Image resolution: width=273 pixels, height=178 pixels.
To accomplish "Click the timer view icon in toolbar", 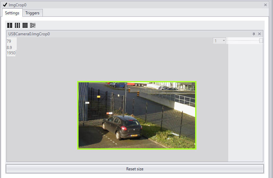I will pyautogui.click(x=32, y=25).
